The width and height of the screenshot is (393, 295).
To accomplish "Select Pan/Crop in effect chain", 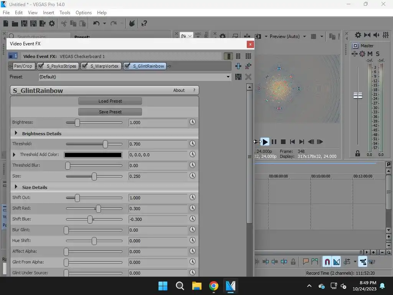I will pos(23,66).
